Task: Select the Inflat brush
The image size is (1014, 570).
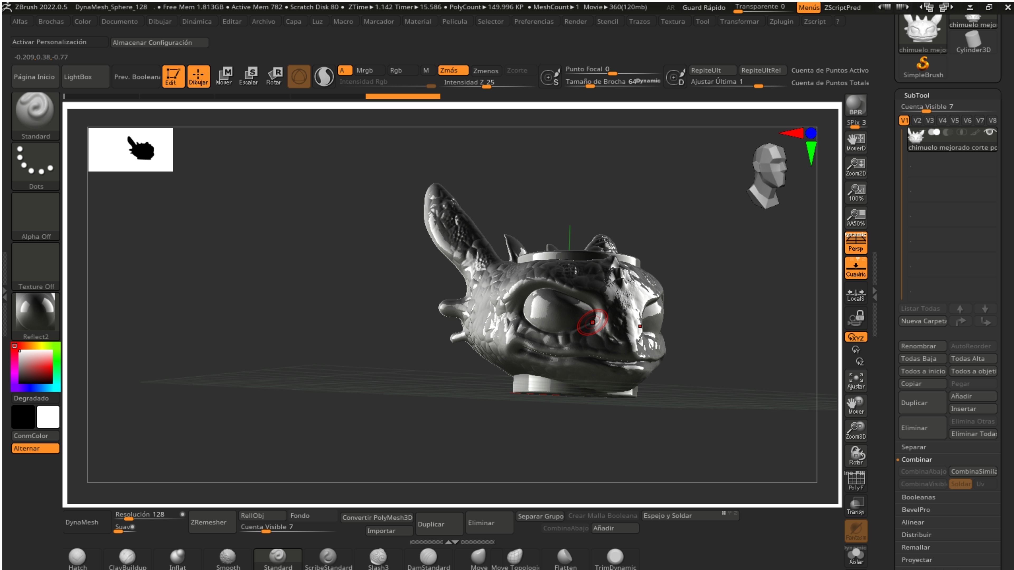Action: coord(177,559)
